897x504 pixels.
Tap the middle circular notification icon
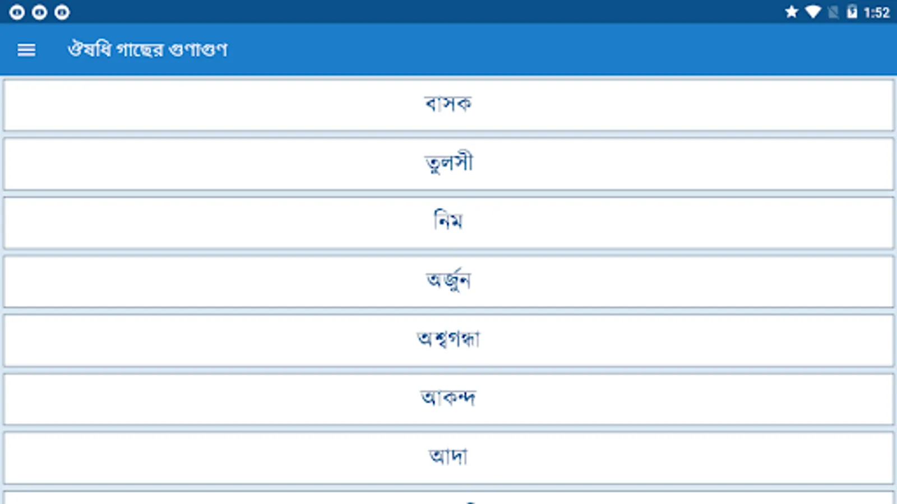pos(39,12)
